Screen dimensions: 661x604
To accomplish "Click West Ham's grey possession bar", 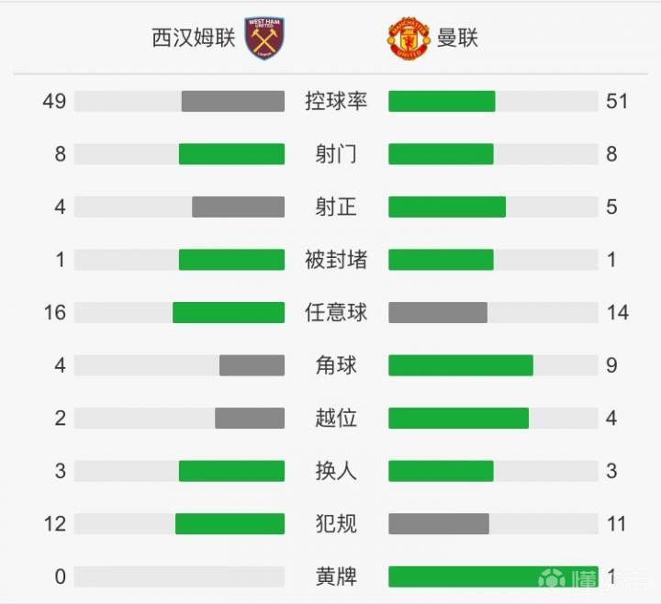I will [232, 101].
